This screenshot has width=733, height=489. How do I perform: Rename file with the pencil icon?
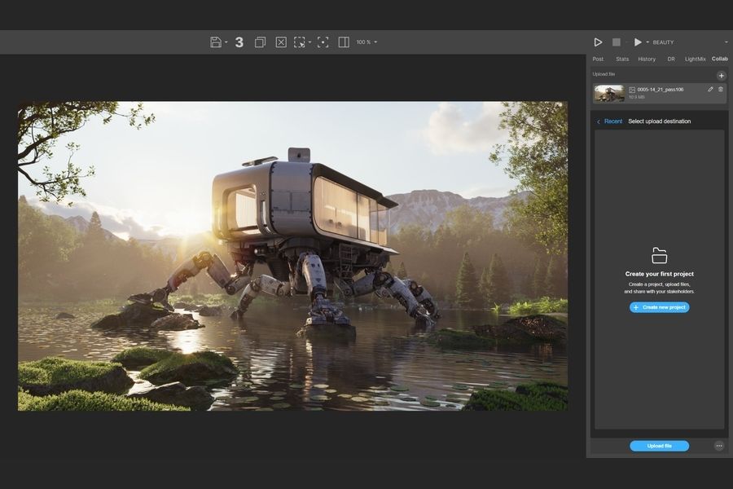pyautogui.click(x=710, y=89)
